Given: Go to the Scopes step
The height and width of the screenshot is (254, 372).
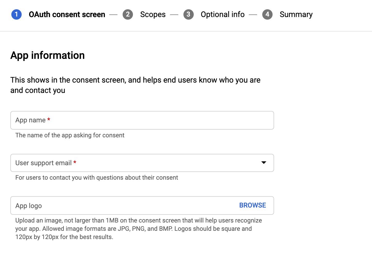Looking at the screenshot, I should click(153, 14).
